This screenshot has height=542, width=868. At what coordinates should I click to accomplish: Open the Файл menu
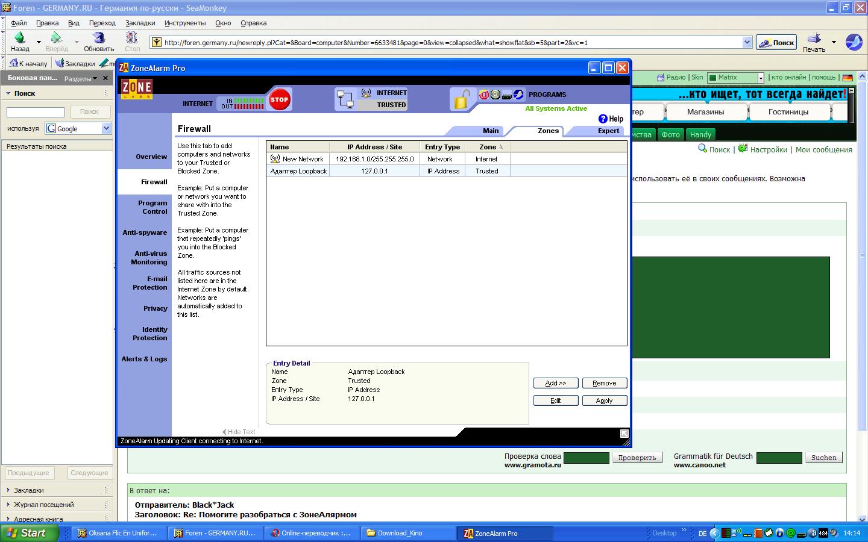click(x=19, y=23)
